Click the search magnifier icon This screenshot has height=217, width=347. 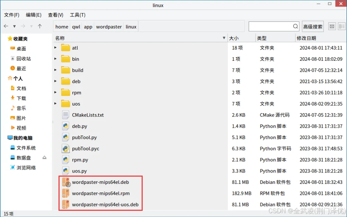295,27
